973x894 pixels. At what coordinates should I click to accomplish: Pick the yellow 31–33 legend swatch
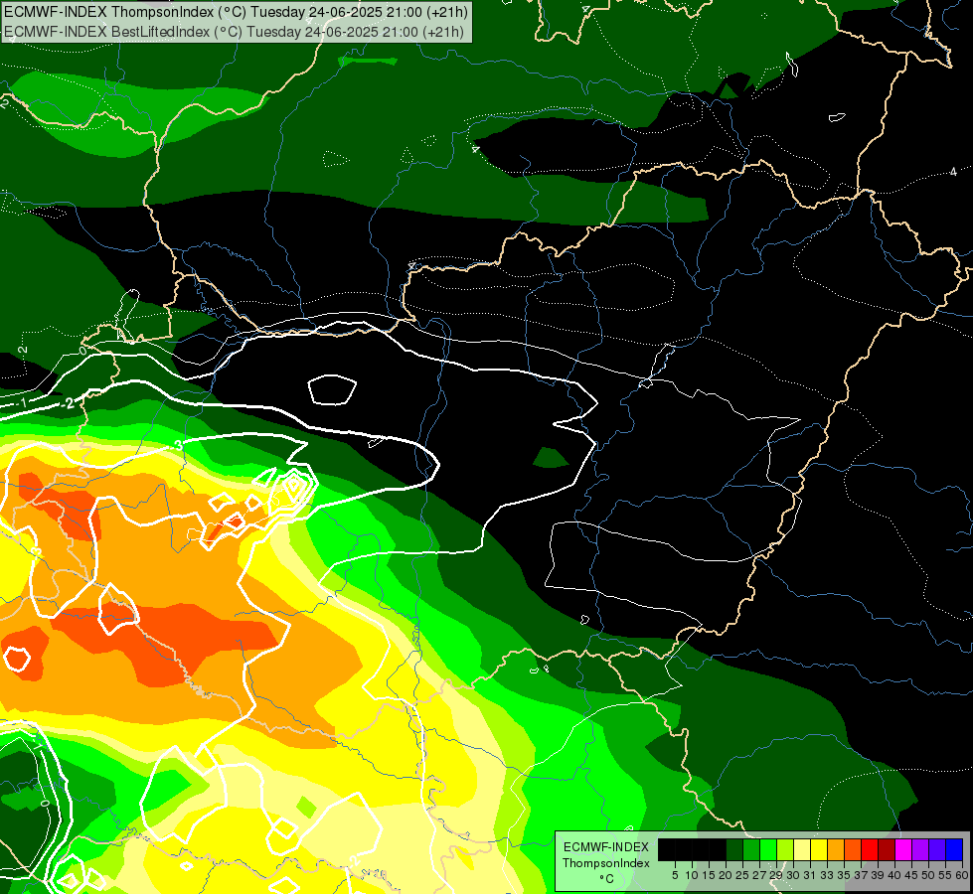[819, 849]
